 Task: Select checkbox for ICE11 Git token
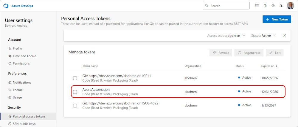(x=75, y=78)
